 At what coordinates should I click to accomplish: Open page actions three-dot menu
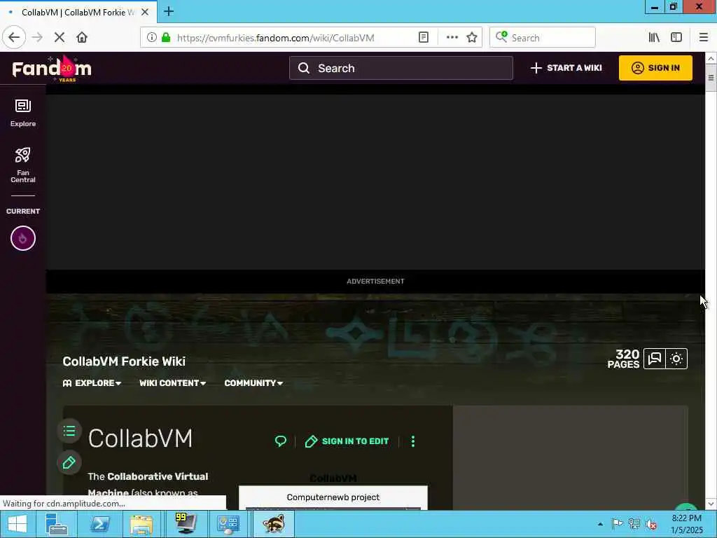tap(452, 38)
